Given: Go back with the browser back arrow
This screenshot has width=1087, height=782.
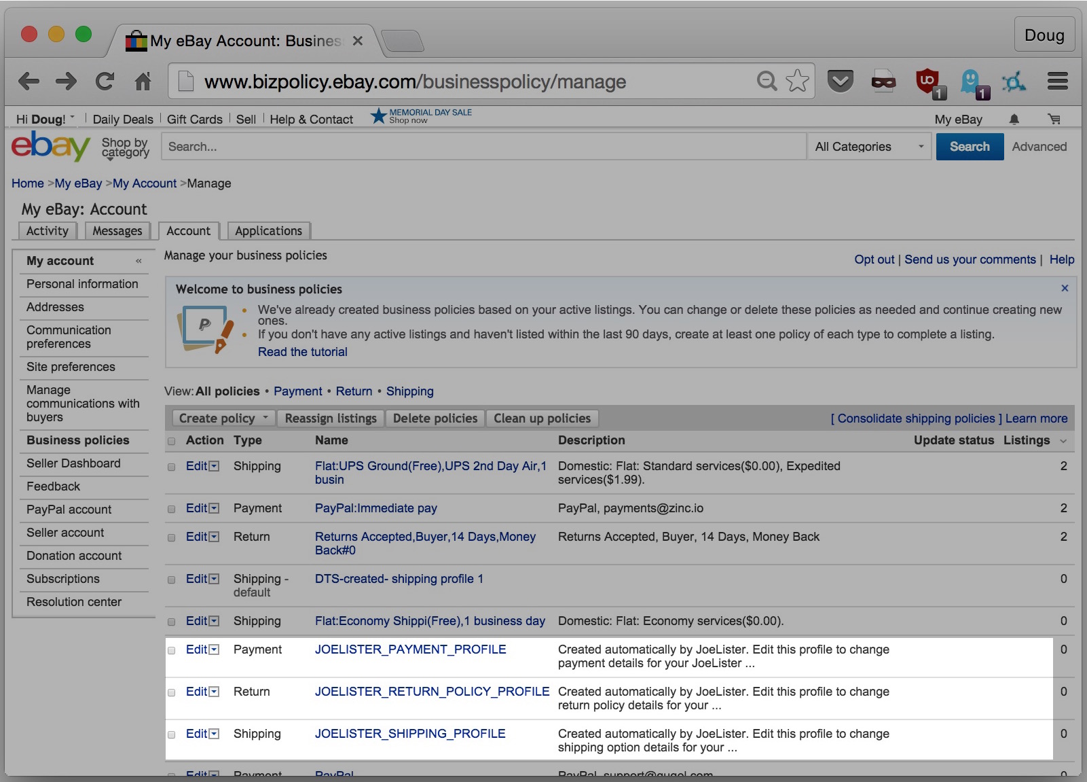Looking at the screenshot, I should click(29, 82).
